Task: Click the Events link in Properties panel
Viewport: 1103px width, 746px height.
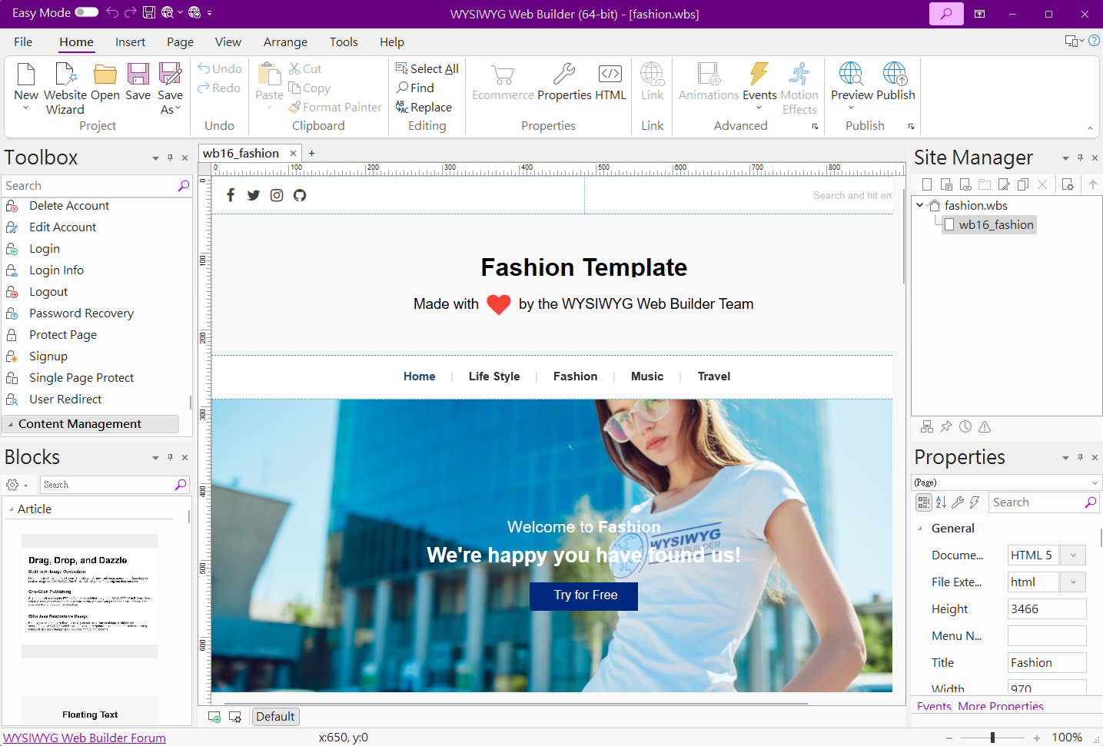Action: [x=934, y=706]
